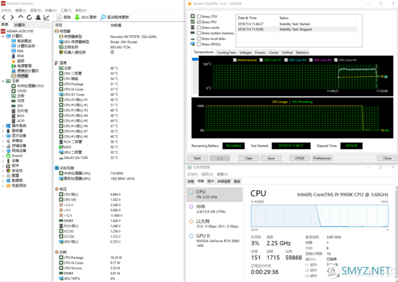Open Preferences in stability test
The width and height of the screenshot is (398, 282).
tap(322, 158)
